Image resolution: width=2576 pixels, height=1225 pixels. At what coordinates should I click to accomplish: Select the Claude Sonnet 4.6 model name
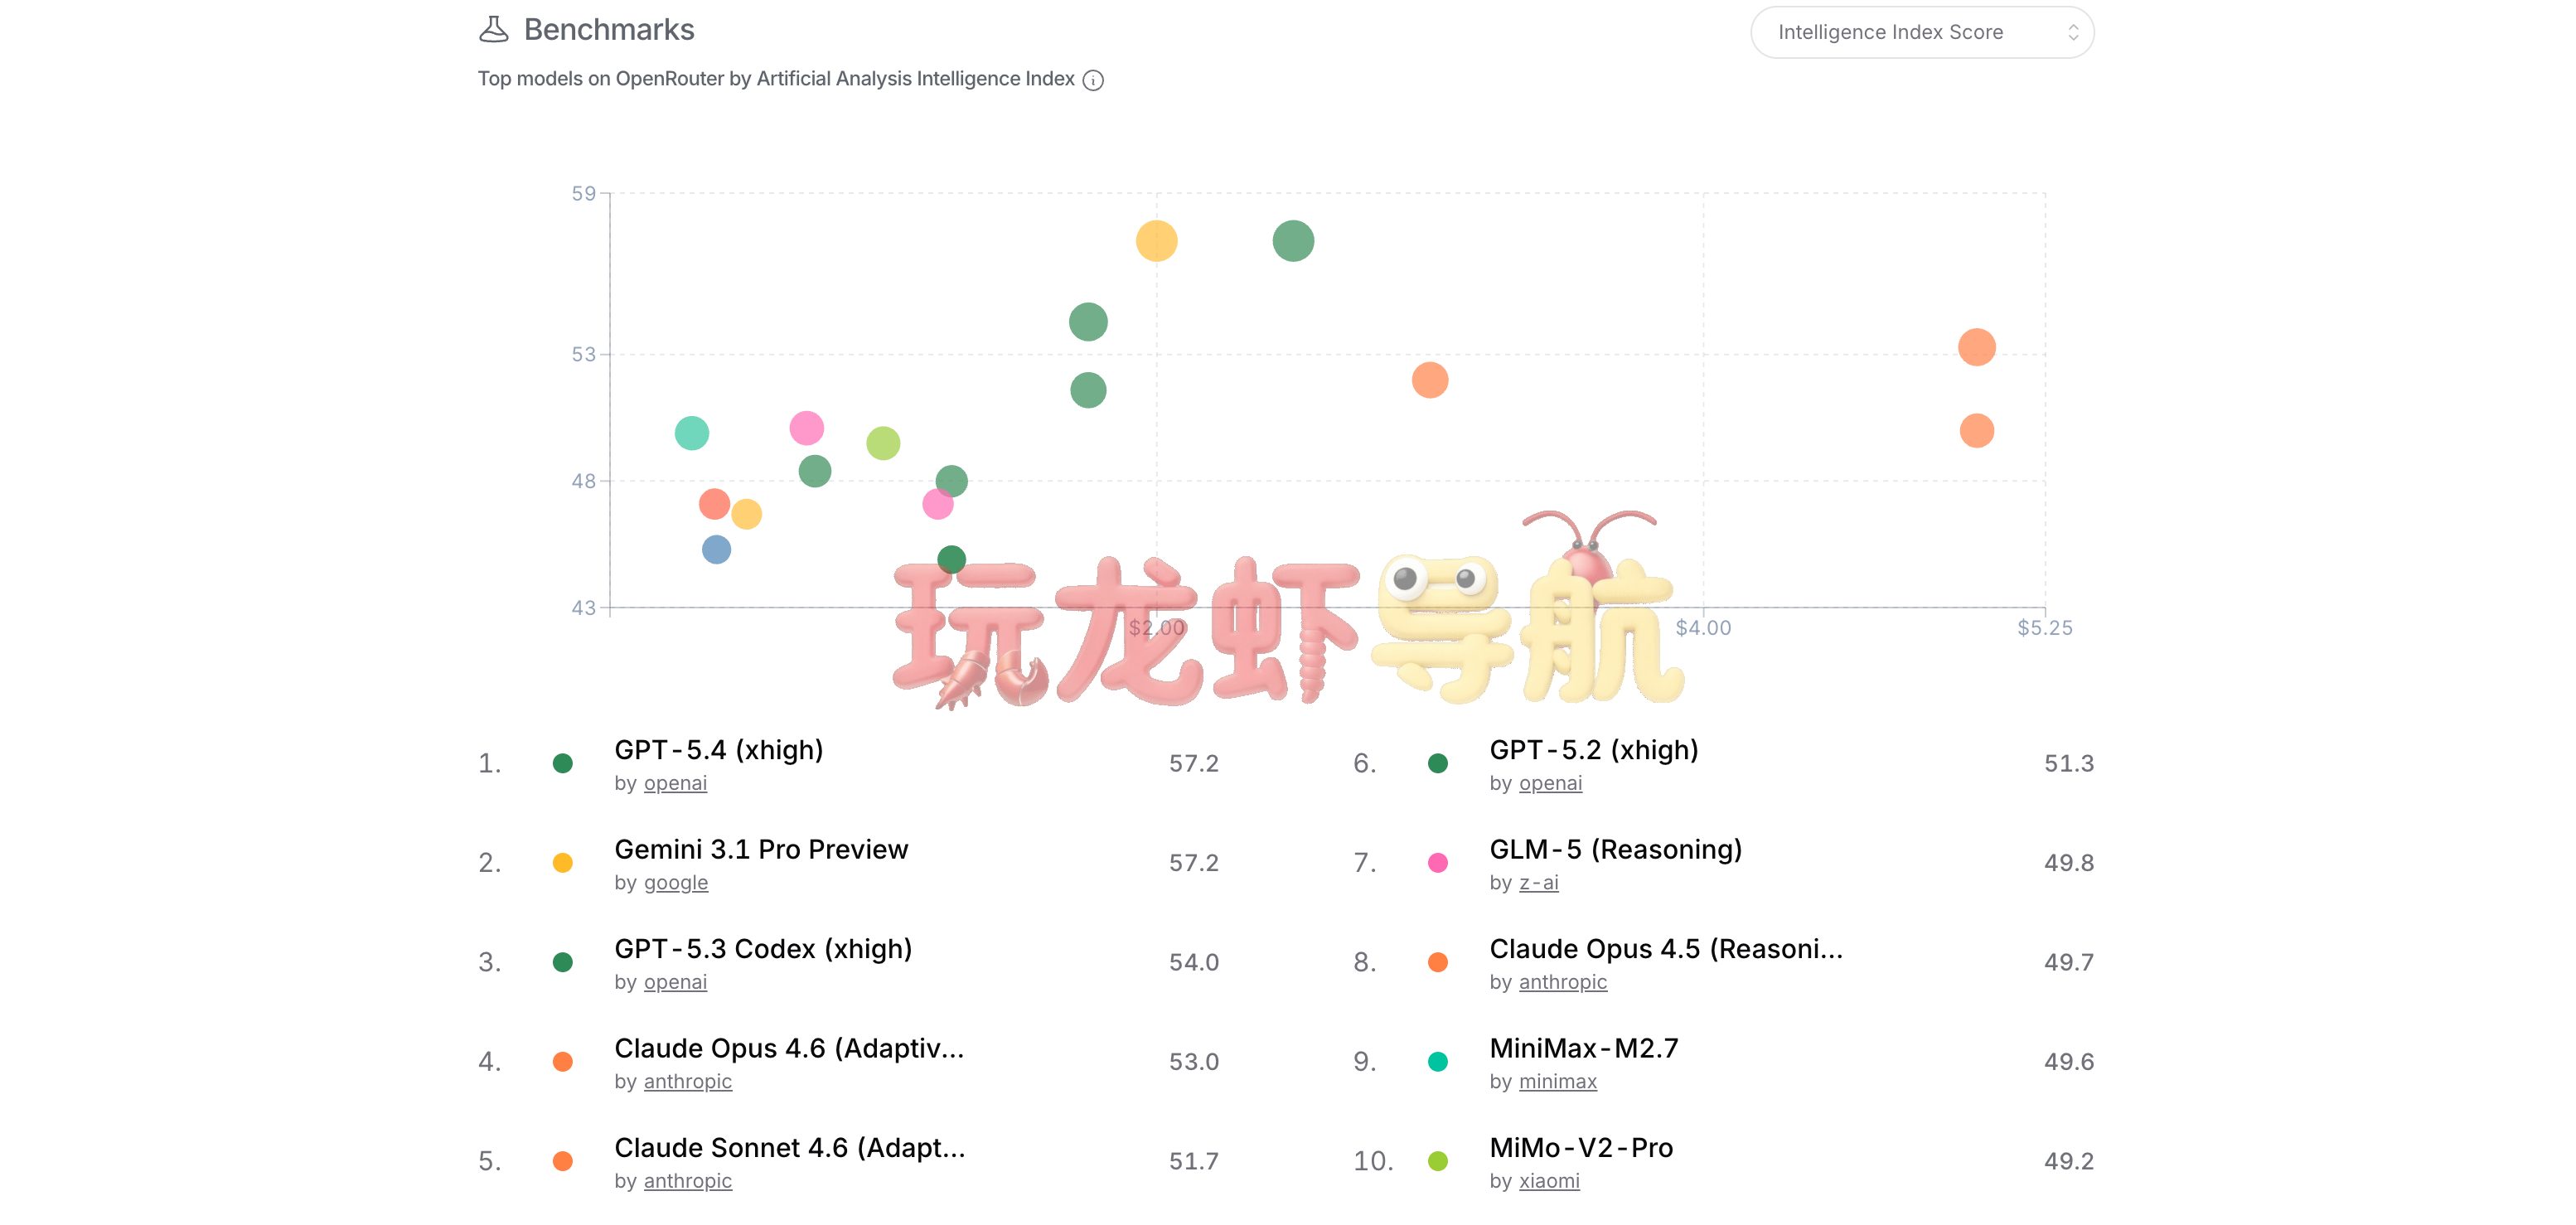tap(790, 1147)
